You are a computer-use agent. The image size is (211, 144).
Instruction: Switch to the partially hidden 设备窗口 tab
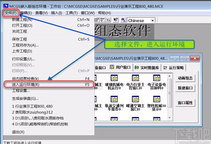coord(101,68)
